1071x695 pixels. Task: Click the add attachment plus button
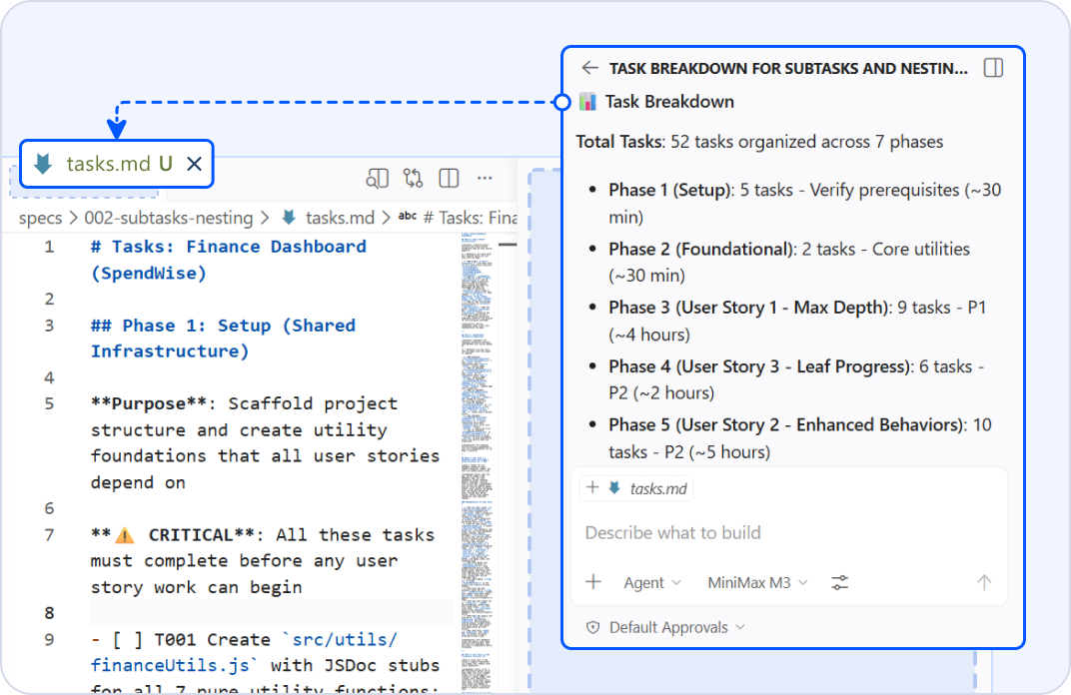593,582
